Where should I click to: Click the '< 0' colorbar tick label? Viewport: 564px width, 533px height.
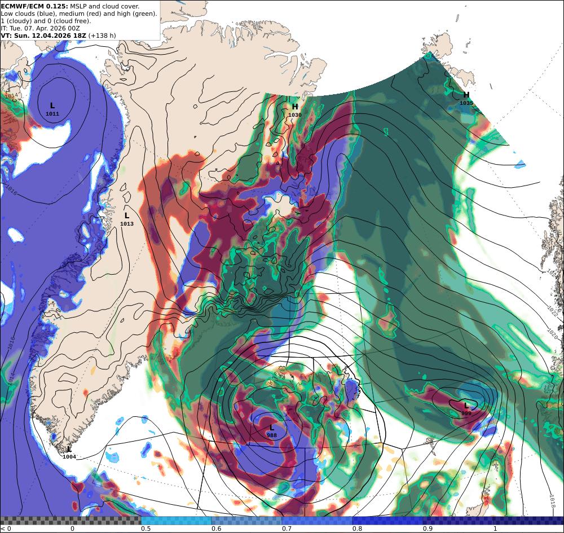(6, 528)
